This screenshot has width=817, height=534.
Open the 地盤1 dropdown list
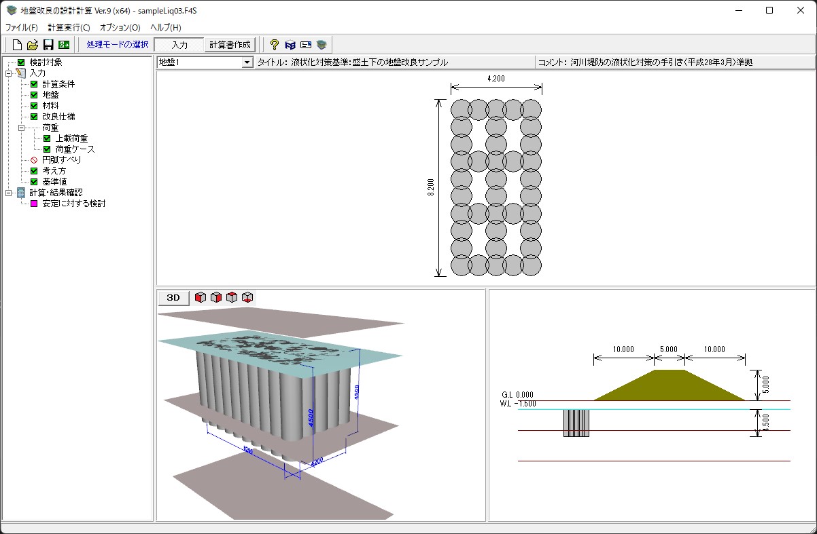(x=247, y=62)
